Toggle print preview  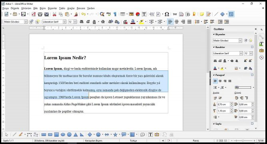click(x=46, y=14)
